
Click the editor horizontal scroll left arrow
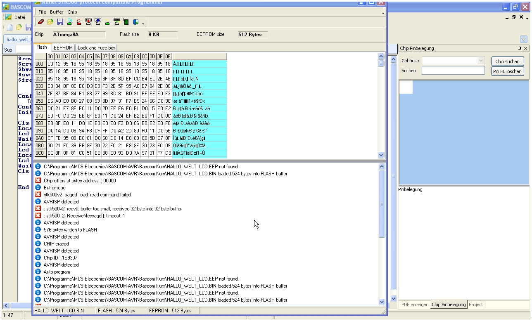click(6, 306)
